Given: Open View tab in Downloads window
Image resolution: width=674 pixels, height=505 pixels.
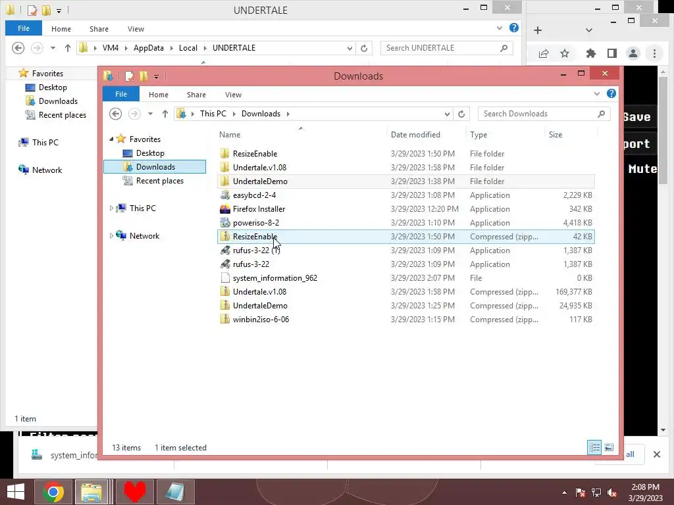Looking at the screenshot, I should [x=233, y=95].
